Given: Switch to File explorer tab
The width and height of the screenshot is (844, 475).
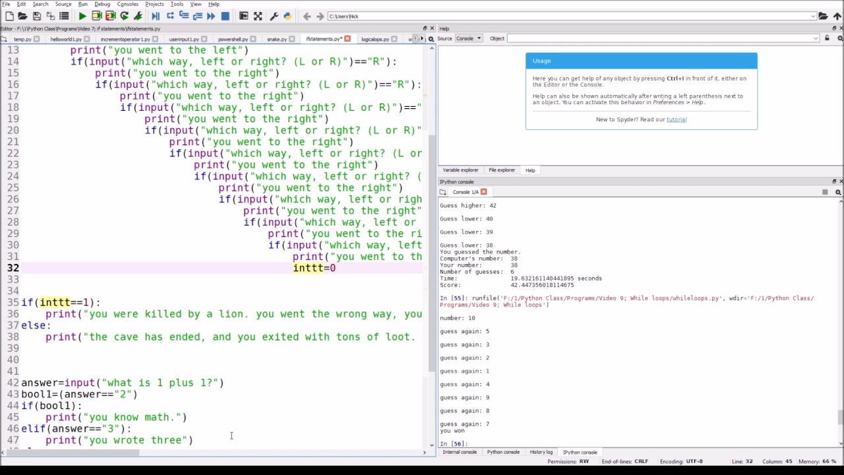Looking at the screenshot, I should pos(502,170).
